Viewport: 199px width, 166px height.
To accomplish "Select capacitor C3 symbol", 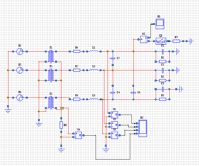I will pos(163,89).
